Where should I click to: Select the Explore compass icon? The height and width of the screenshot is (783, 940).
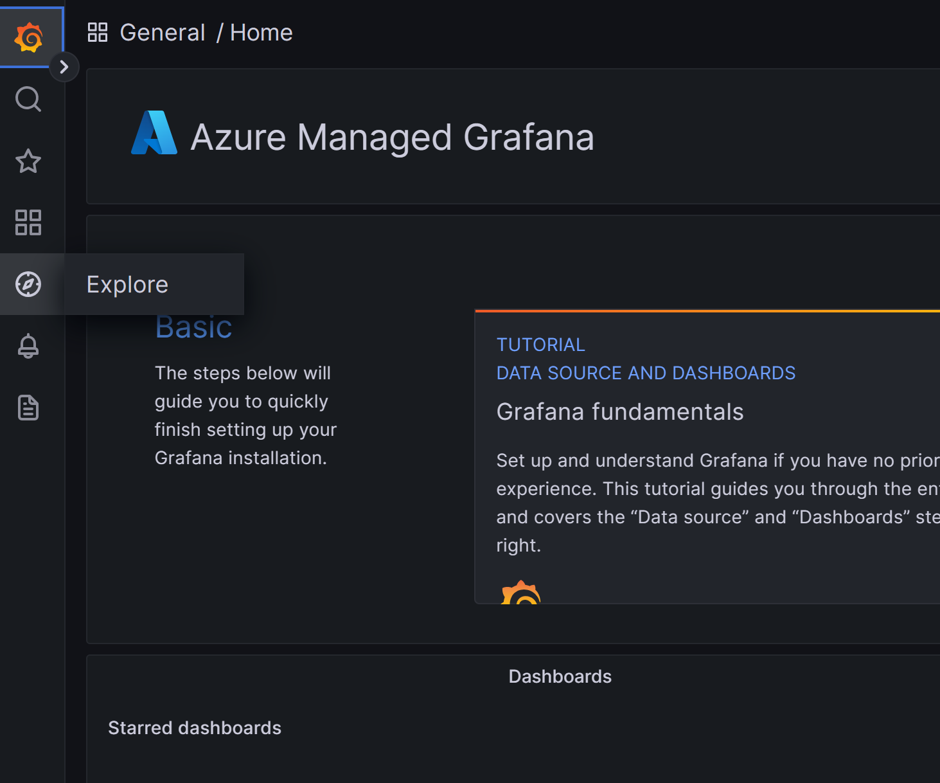coord(28,284)
